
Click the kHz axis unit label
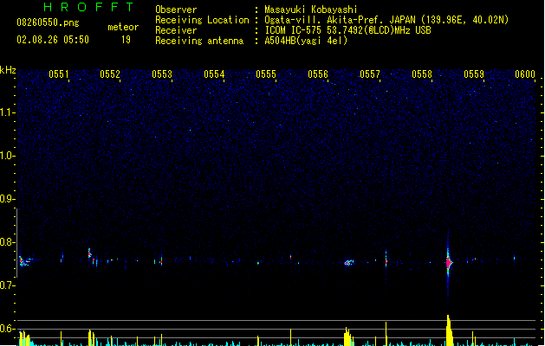click(8, 70)
